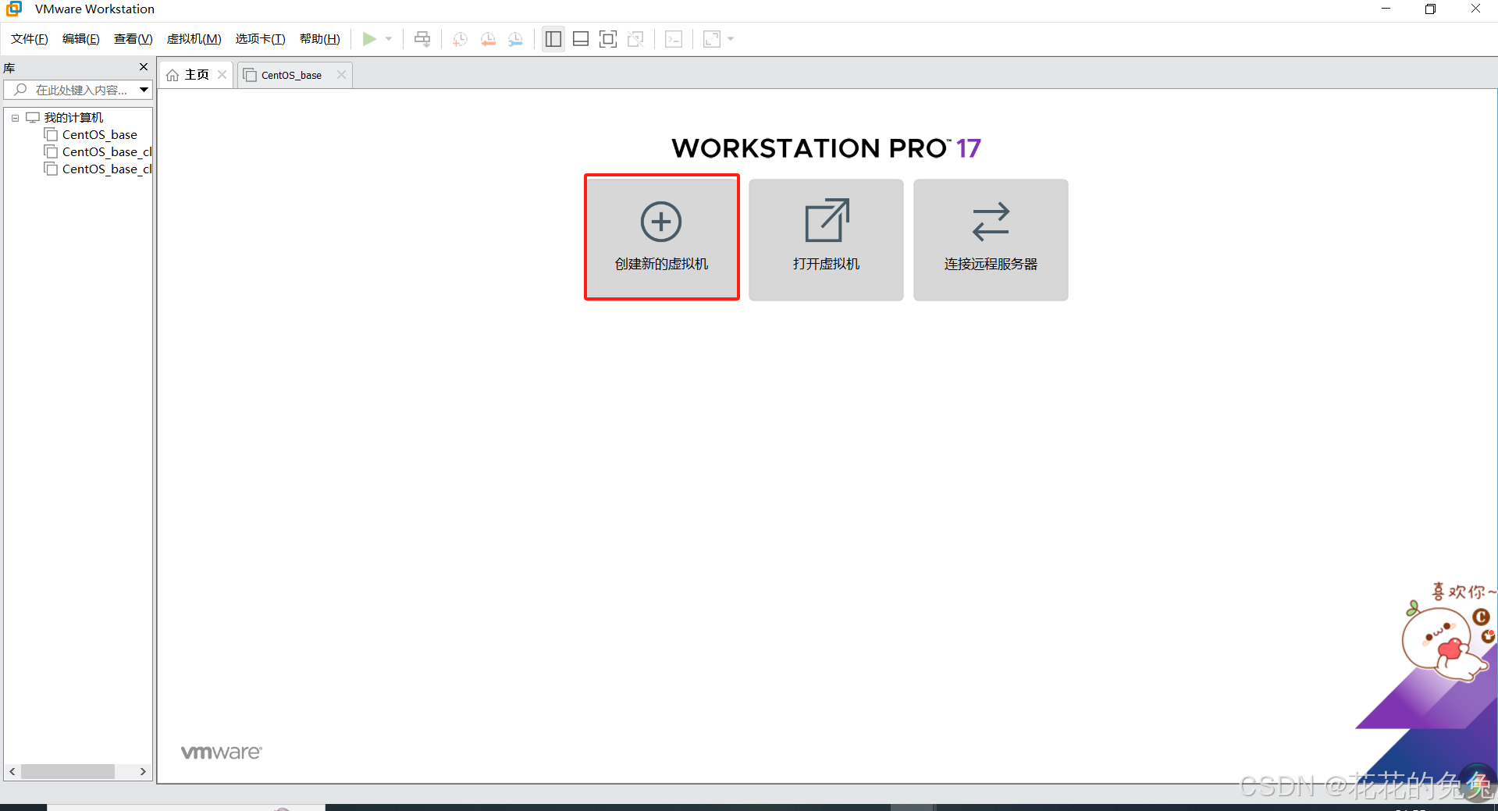Click the VMware Workstation title bar icon

[x=14, y=9]
